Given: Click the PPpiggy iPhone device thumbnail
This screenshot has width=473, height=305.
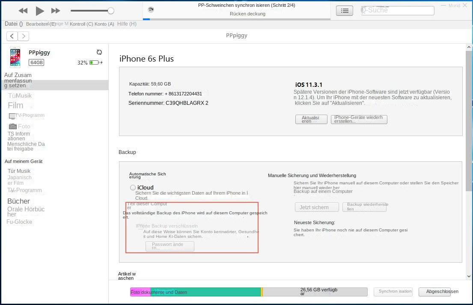Looking at the screenshot, I should (15, 57).
